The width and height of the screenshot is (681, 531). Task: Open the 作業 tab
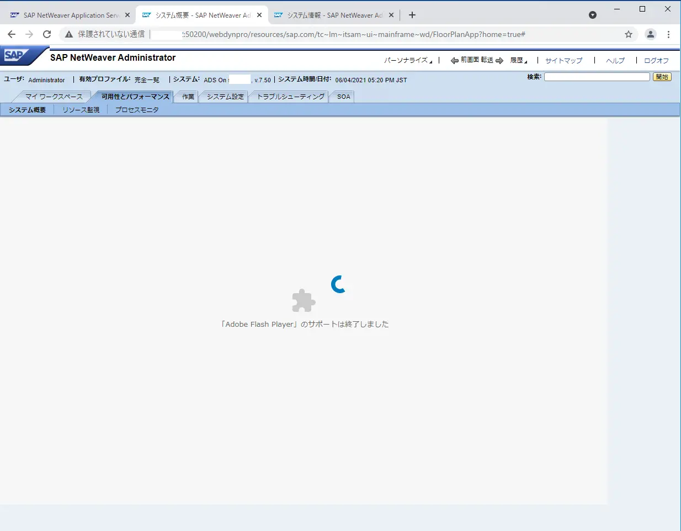[x=188, y=97]
